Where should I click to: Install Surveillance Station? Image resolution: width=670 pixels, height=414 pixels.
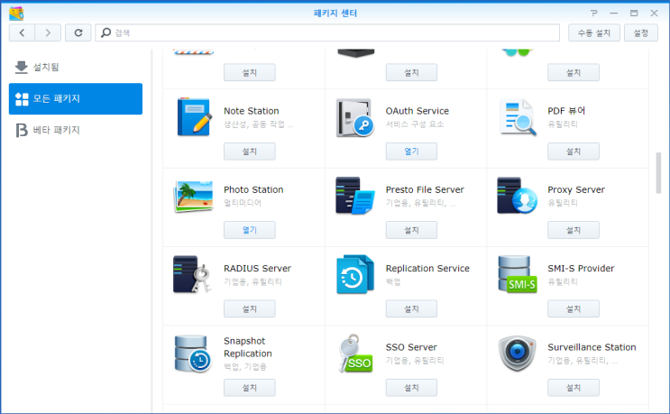[574, 388]
